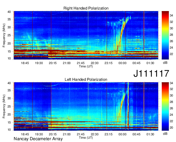
Task: Click the Left Handed plot's dB colorbar
Action: click(x=165, y=106)
